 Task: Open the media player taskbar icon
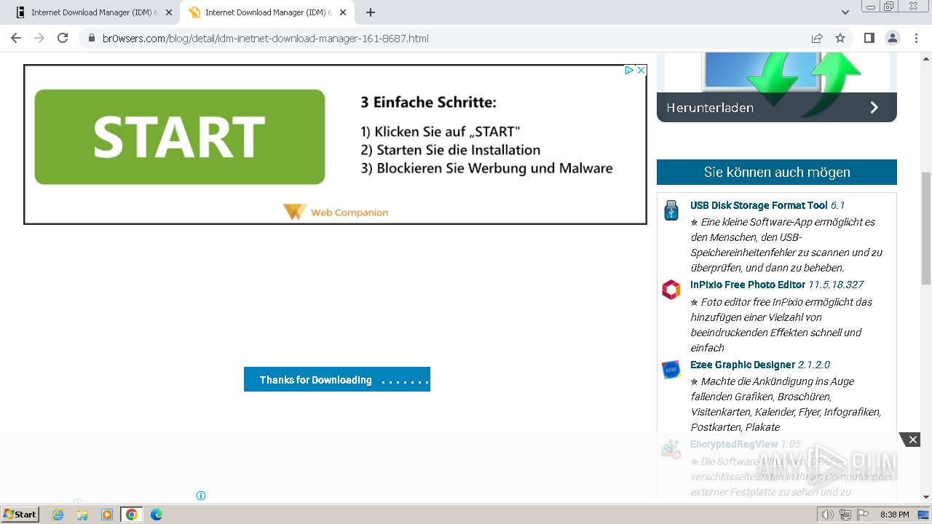coord(107,515)
